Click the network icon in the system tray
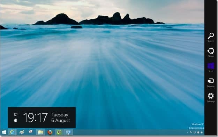This screenshot has width=218, height=137. click(x=195, y=132)
